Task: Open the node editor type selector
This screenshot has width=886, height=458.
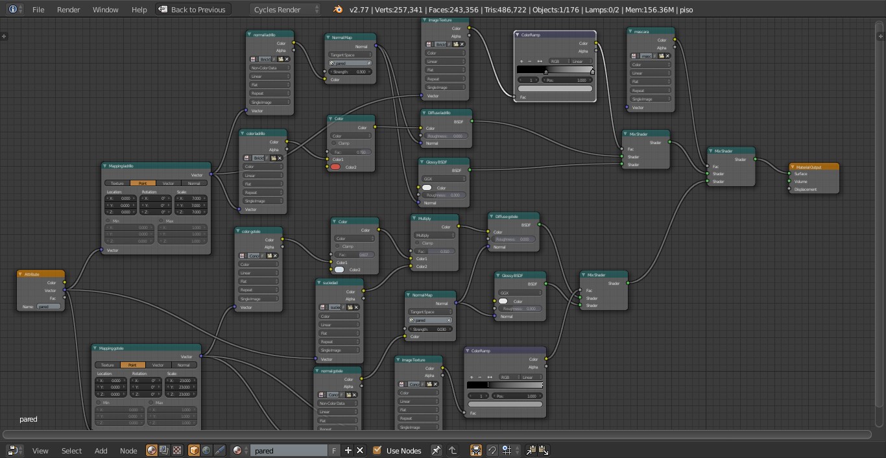Action: click(14, 450)
